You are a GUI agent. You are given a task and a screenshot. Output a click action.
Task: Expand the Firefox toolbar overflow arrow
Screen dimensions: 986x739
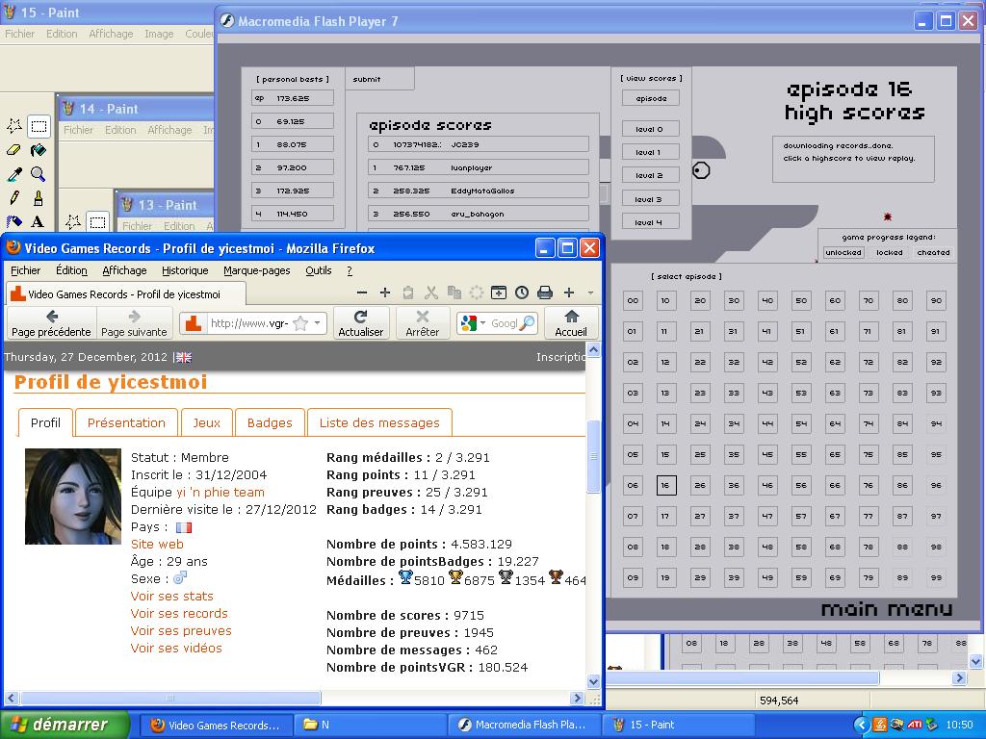590,293
